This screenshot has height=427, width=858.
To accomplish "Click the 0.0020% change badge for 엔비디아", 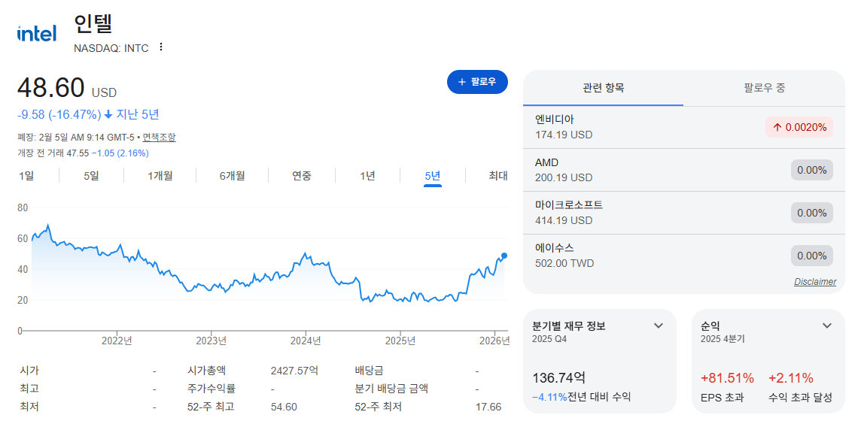I will click(799, 127).
